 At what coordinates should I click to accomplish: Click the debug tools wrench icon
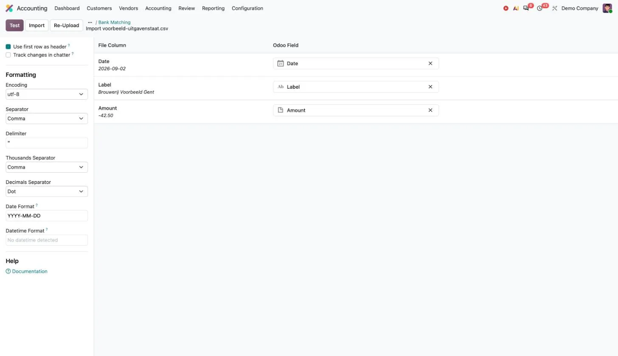pyautogui.click(x=554, y=8)
